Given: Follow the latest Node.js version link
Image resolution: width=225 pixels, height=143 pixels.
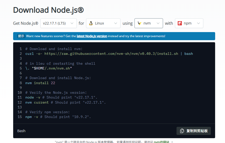Looking at the screenshot, I should [x=92, y=36].
